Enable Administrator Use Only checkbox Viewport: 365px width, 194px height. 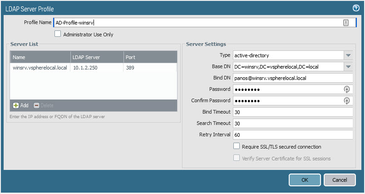point(58,34)
